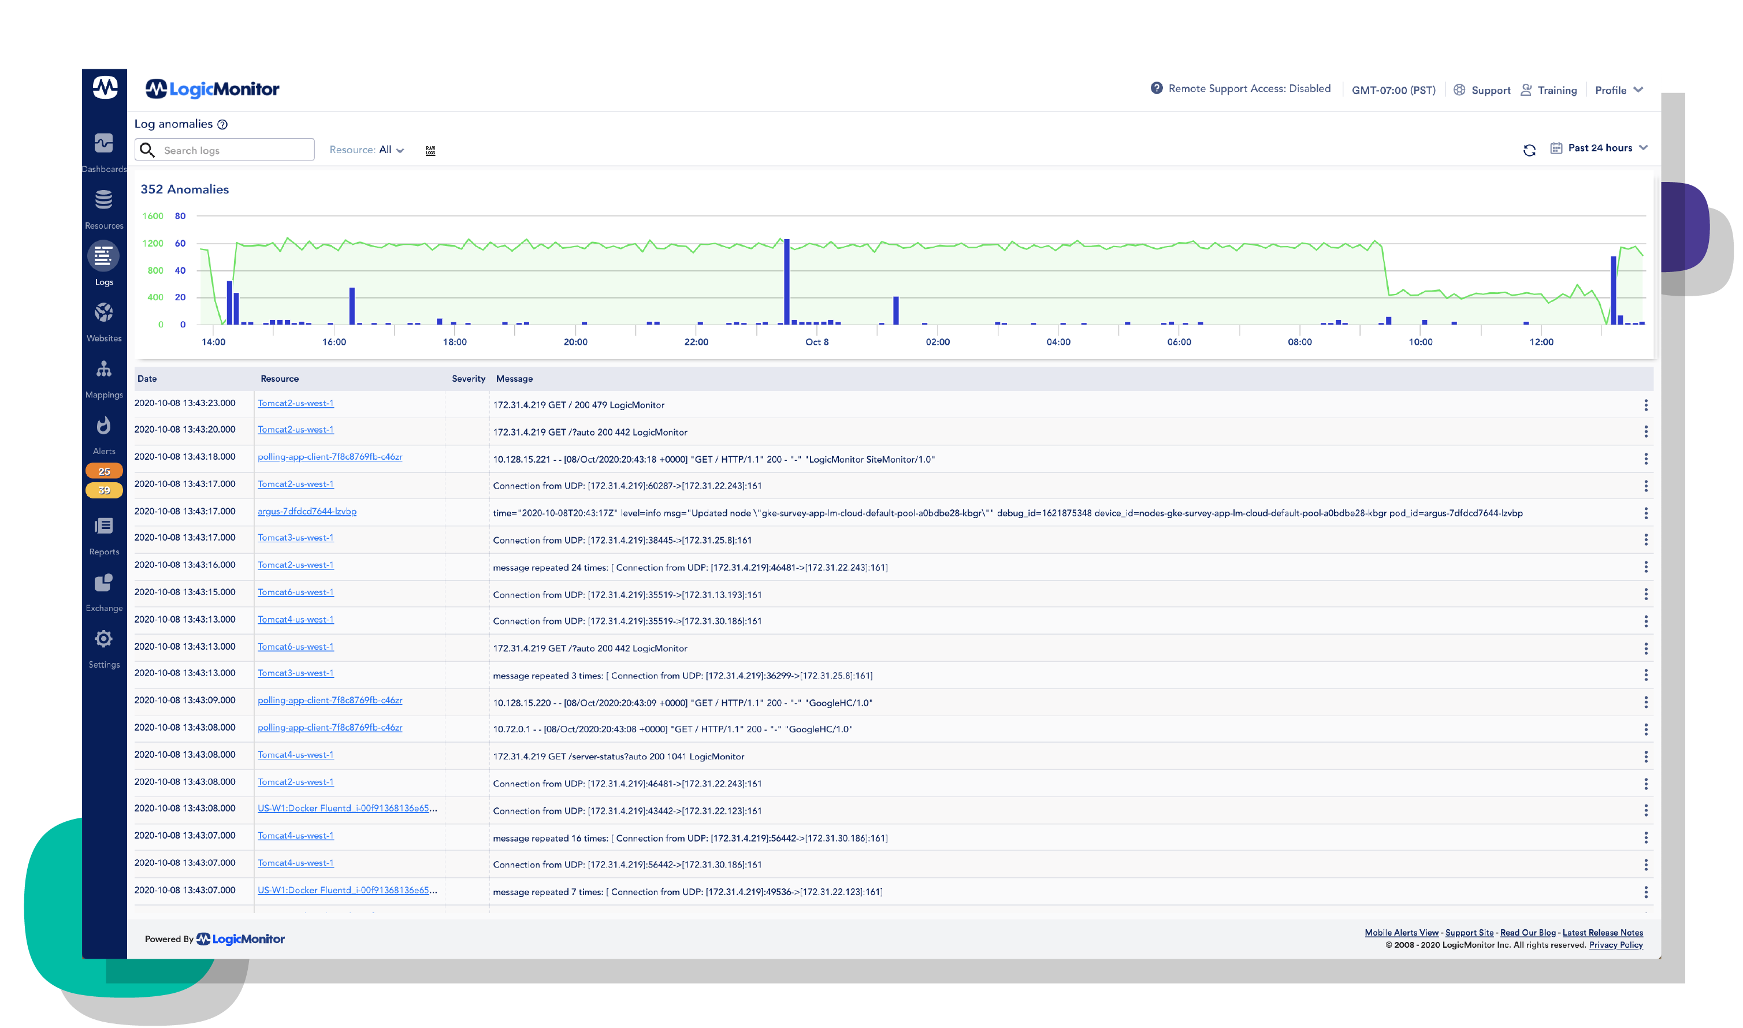Viewport: 1743px width, 1028px height.
Task: Open the Settings gear icon
Action: (104, 639)
